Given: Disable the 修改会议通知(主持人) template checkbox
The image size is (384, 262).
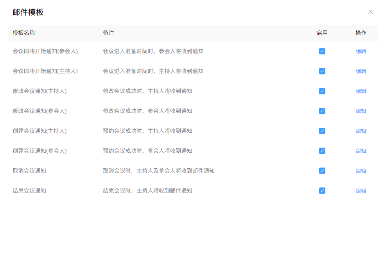Looking at the screenshot, I should point(322,91).
